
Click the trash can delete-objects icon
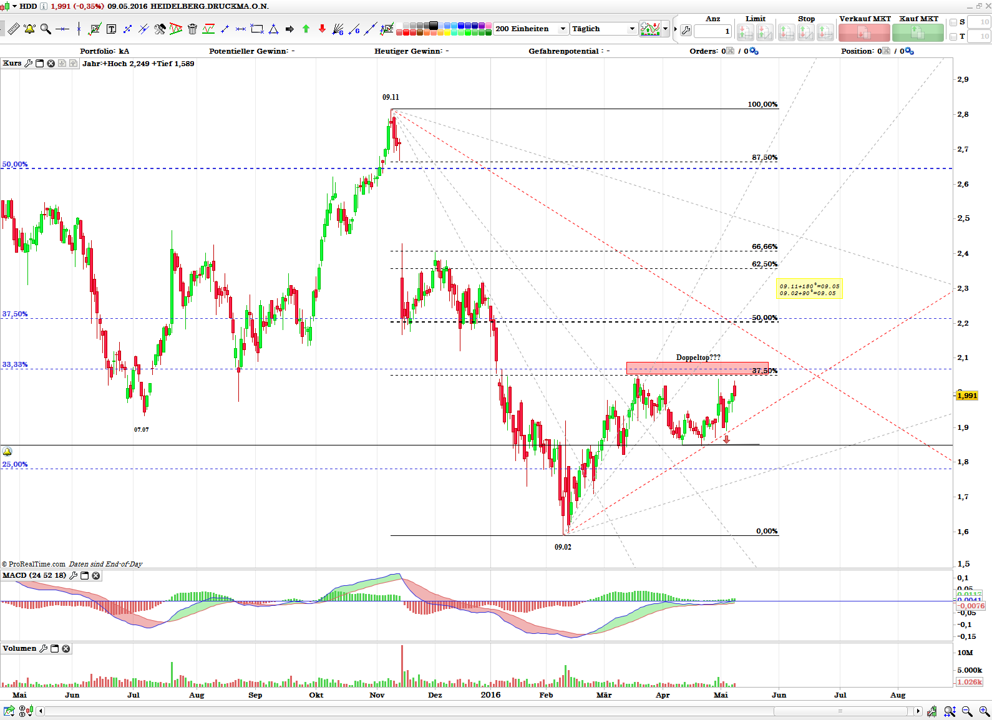[x=192, y=29]
